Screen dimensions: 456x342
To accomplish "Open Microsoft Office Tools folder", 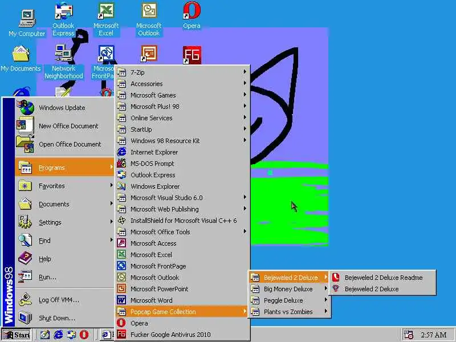I will pos(182,232).
